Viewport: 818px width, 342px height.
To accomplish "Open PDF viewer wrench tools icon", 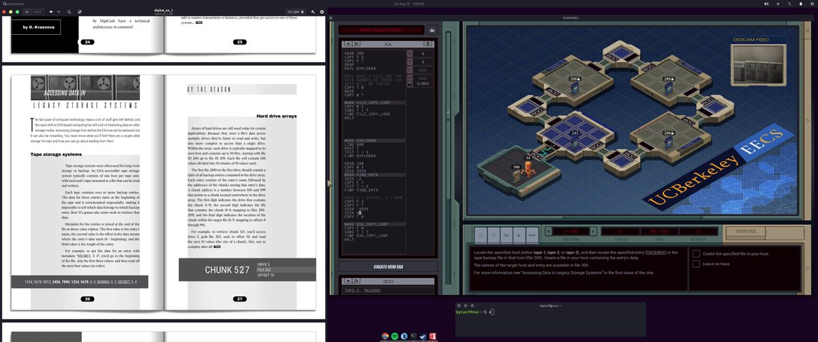I will click(x=313, y=12).
